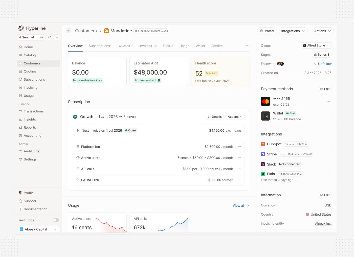The height and width of the screenshot is (257, 354).
Task: Click the Mastercard payment icon
Action: point(265,101)
